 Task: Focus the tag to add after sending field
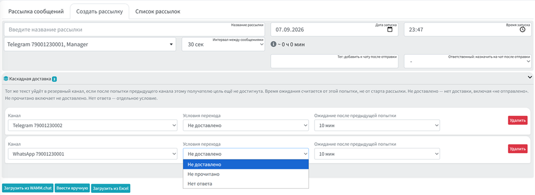point(334,61)
